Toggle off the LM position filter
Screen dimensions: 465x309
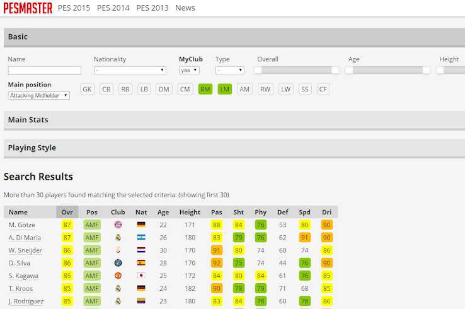tap(225, 90)
